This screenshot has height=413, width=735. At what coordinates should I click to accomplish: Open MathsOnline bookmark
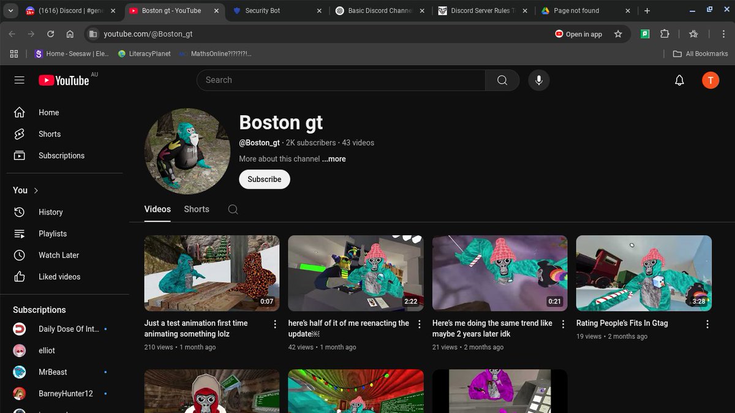pos(214,54)
